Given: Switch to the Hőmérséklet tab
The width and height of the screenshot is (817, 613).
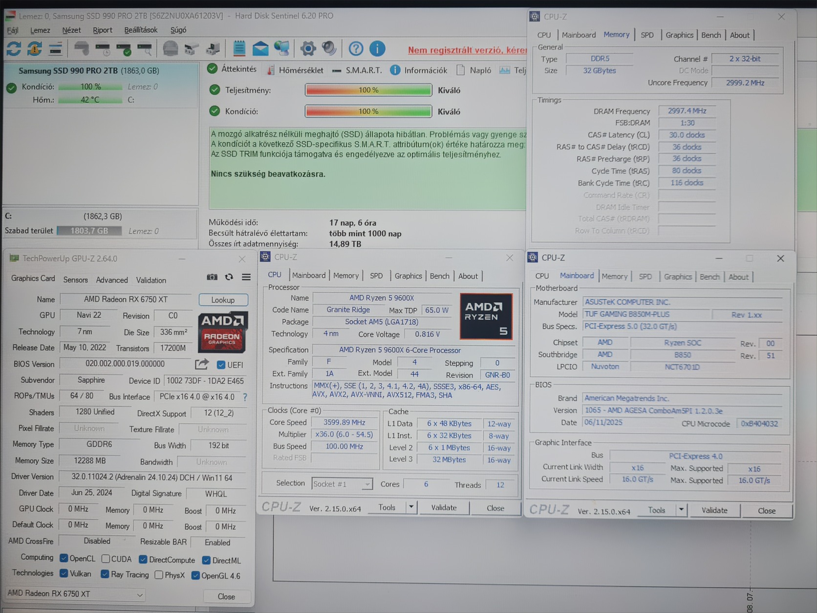Looking at the screenshot, I should 295,70.
